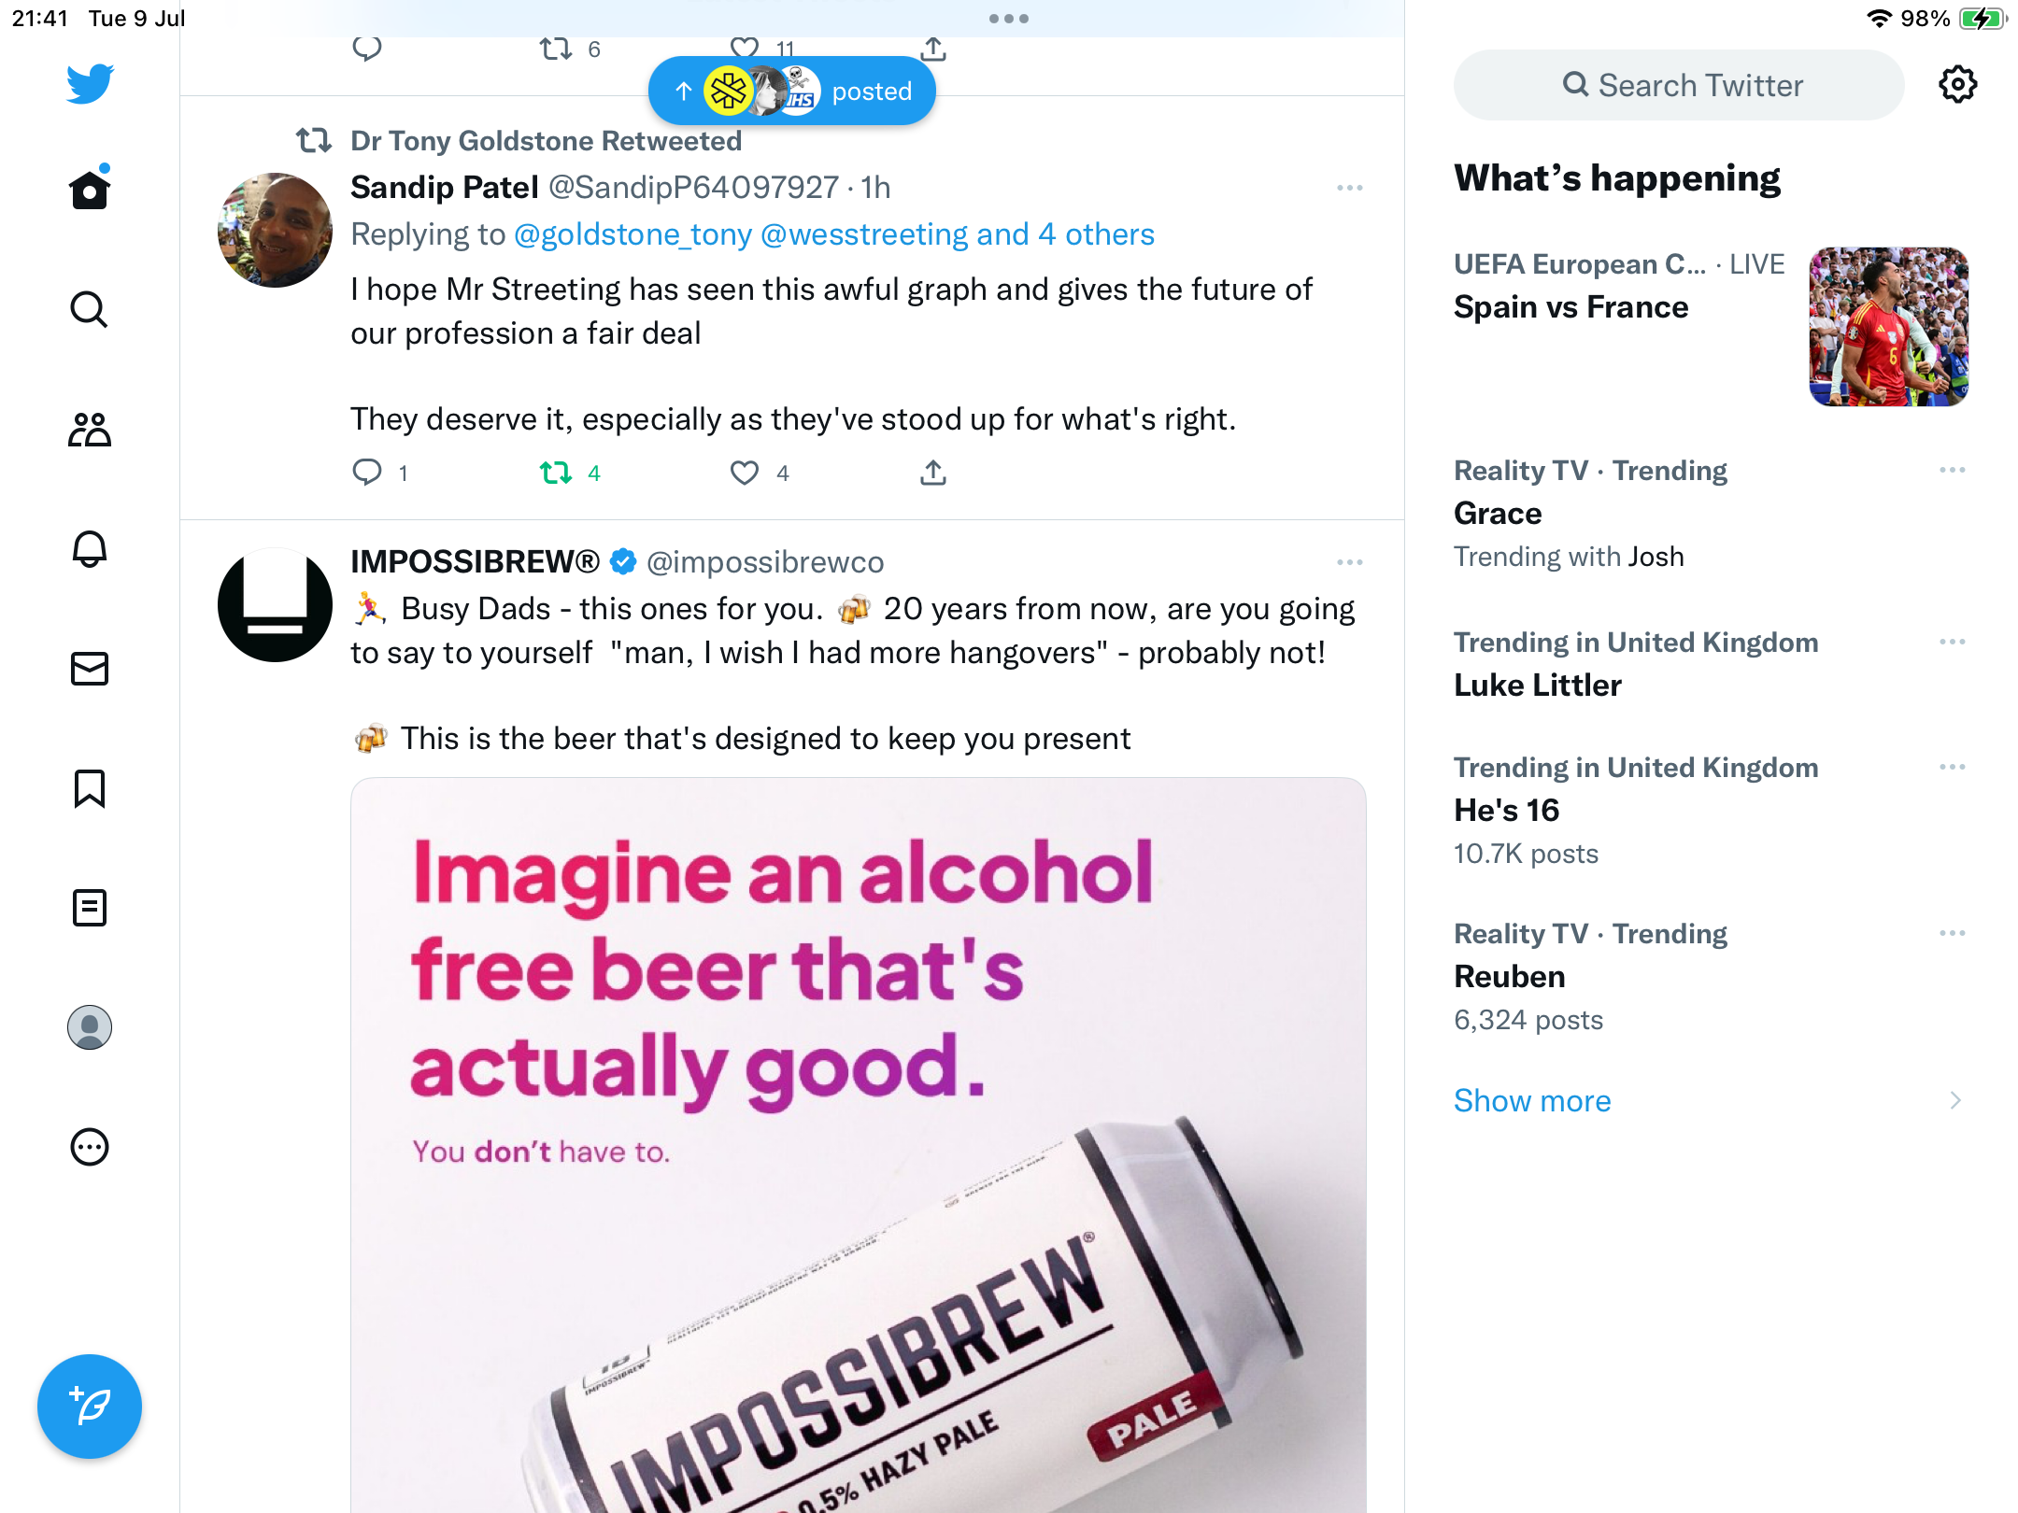Click Show more trends link
The width and height of the screenshot is (2018, 1513).
[x=1532, y=1100]
